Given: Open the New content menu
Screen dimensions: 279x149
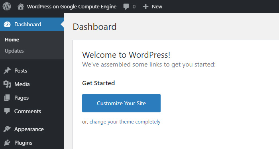Looking at the screenshot, I should point(157,7).
